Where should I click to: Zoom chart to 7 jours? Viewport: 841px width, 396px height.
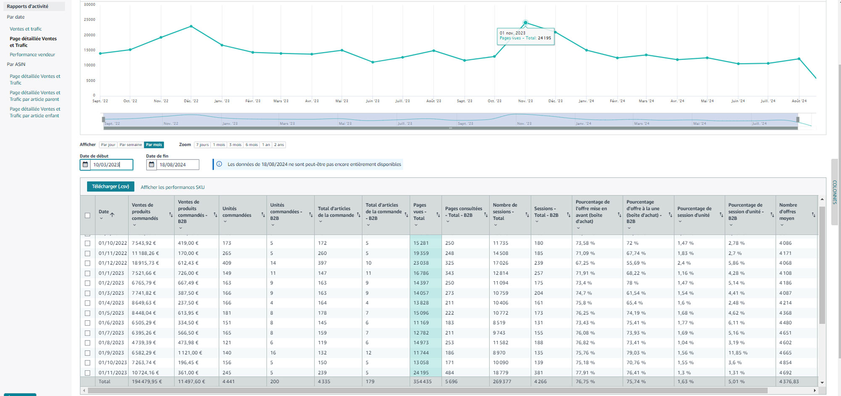pyautogui.click(x=202, y=145)
